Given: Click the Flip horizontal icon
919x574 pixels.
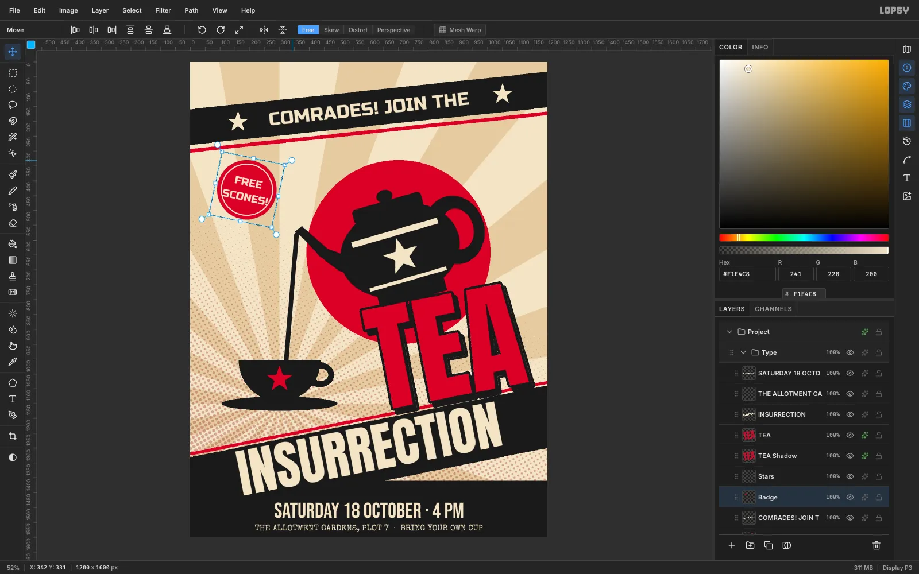Looking at the screenshot, I should pos(264,30).
